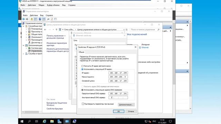221x124 pixels.
Task: Click scroll down arrow in Hyper-V pane
Action: tap(190, 108)
